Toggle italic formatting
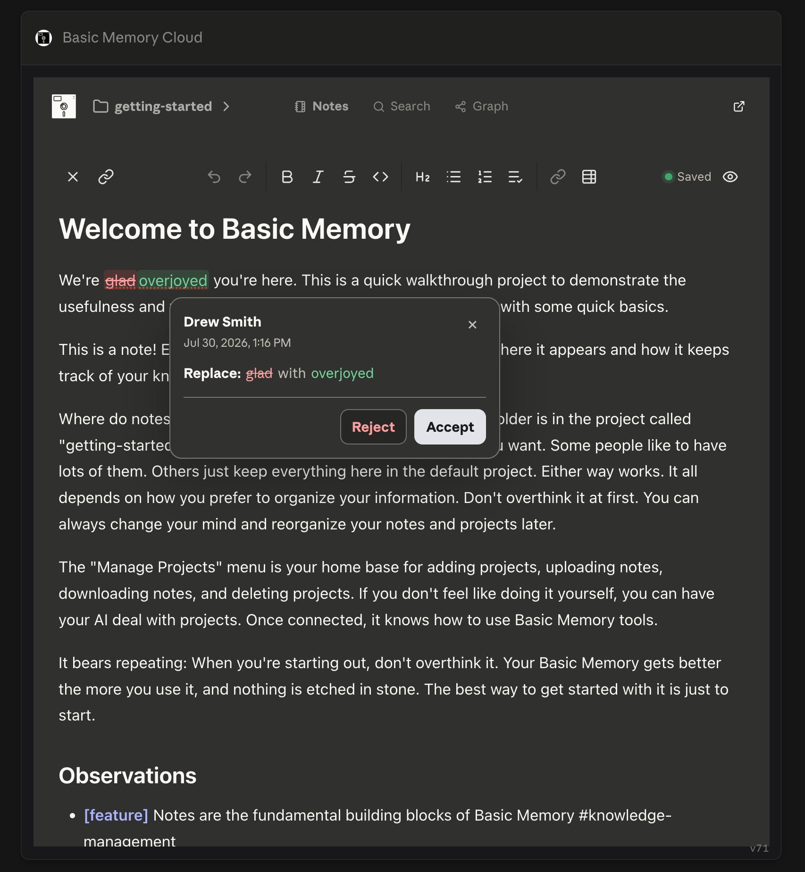 [318, 177]
